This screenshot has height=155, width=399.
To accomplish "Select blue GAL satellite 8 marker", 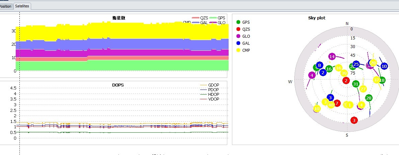I will (x=320, y=65).
